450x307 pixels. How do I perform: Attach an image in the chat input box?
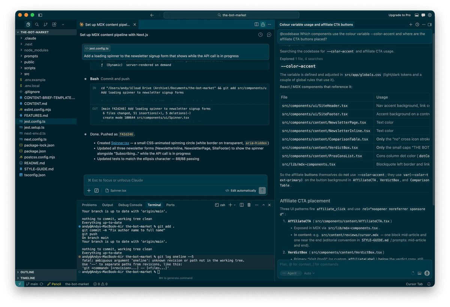pos(419,273)
